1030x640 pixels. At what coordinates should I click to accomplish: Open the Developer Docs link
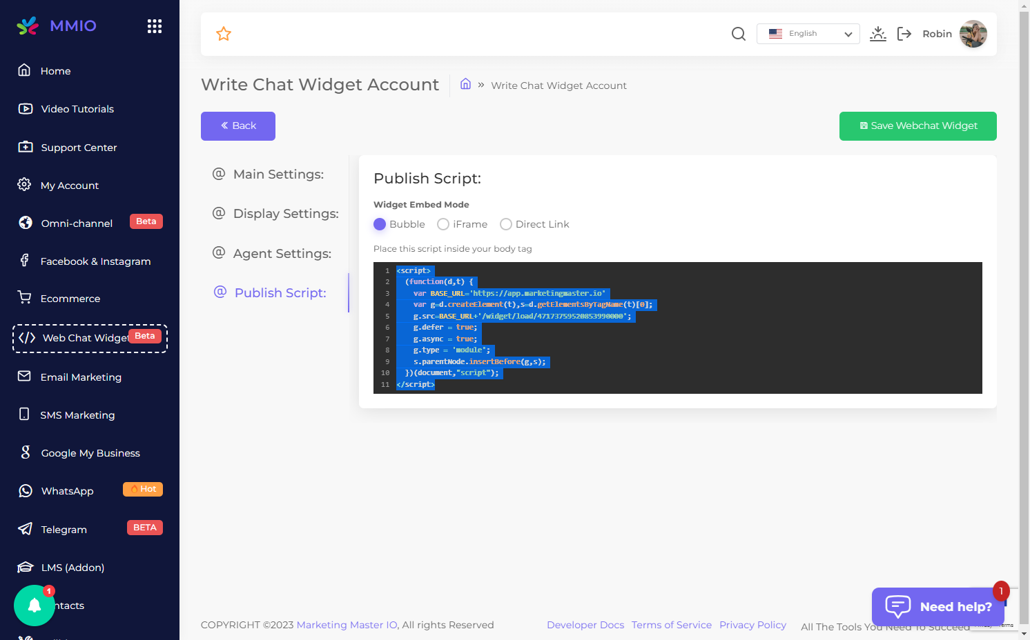click(585, 625)
